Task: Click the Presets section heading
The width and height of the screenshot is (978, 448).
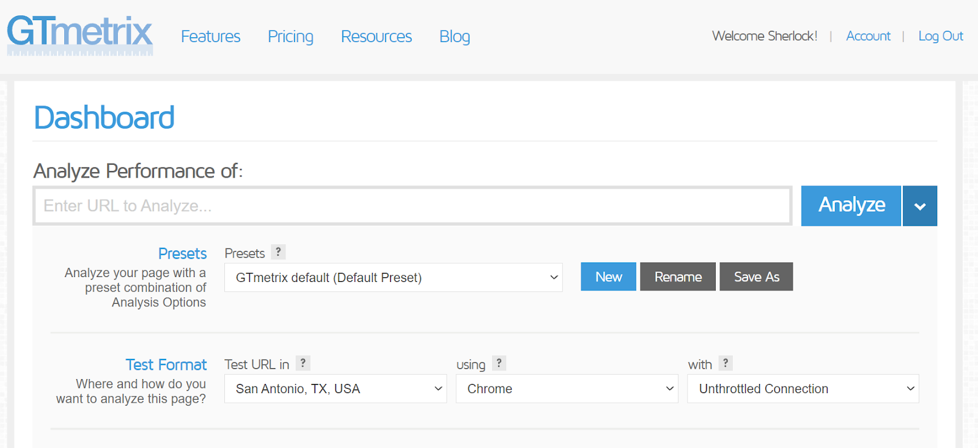Action: (182, 253)
